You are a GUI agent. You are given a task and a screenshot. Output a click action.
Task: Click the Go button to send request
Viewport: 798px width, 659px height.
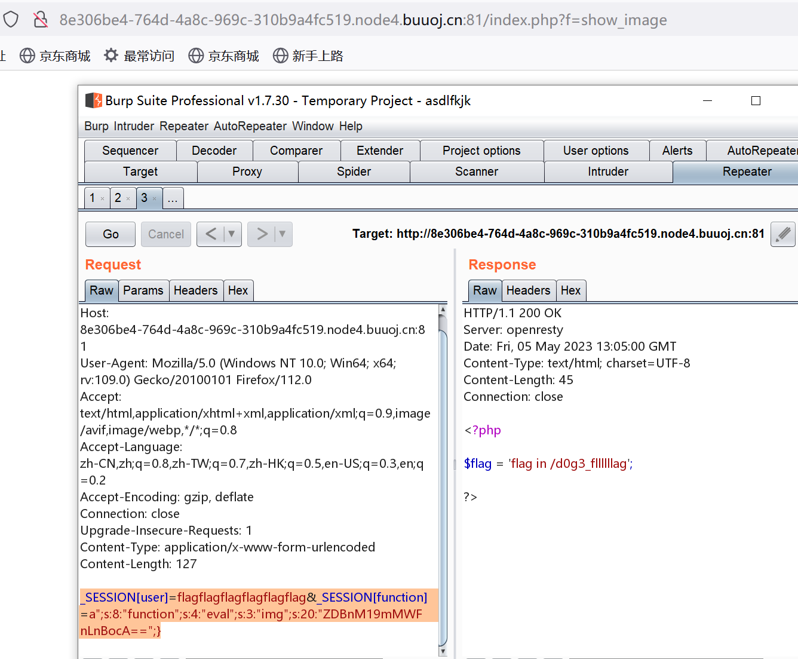click(111, 234)
